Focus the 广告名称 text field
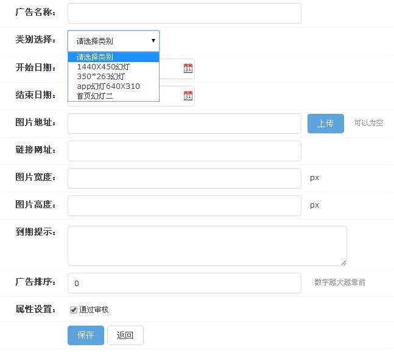Screen dimensions: 394x364 (184, 13)
